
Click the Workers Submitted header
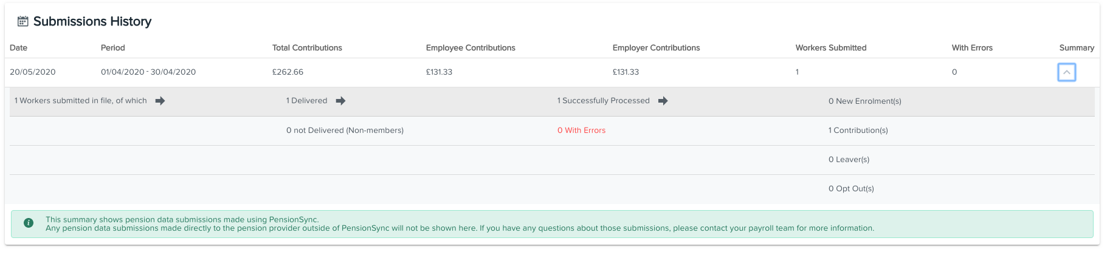(x=831, y=48)
